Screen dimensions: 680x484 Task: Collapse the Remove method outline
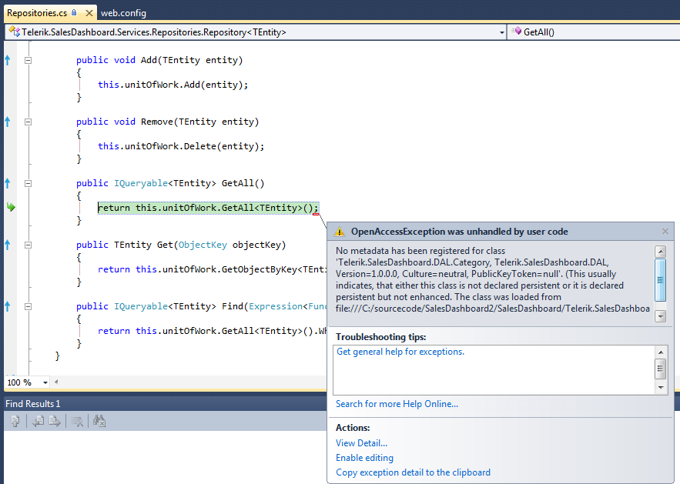pos(28,122)
